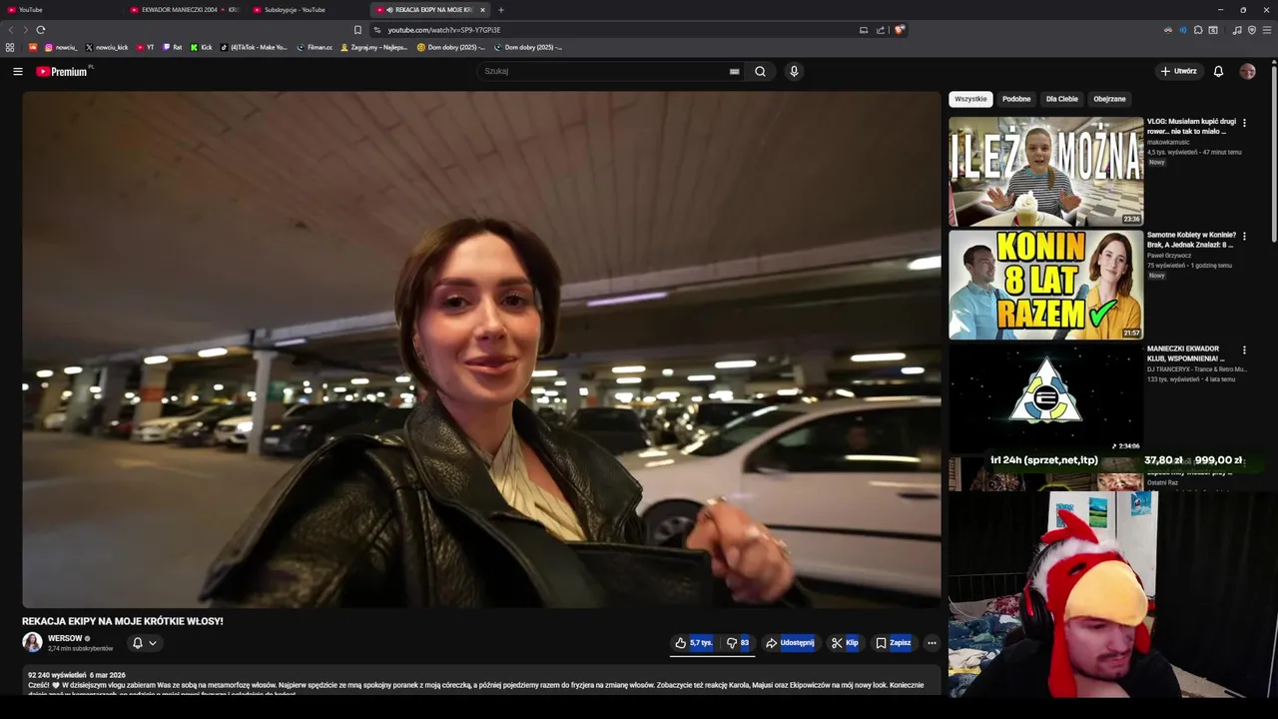Reload the page with the browser refresh icon
The image size is (1278, 719).
click(40, 30)
